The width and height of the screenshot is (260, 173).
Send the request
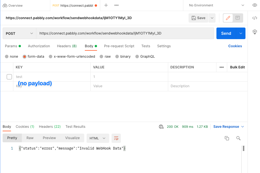[x=226, y=33]
